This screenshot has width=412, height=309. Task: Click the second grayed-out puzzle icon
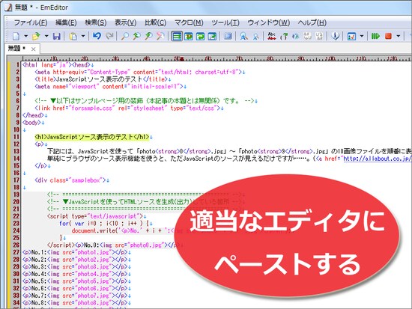tap(319, 36)
